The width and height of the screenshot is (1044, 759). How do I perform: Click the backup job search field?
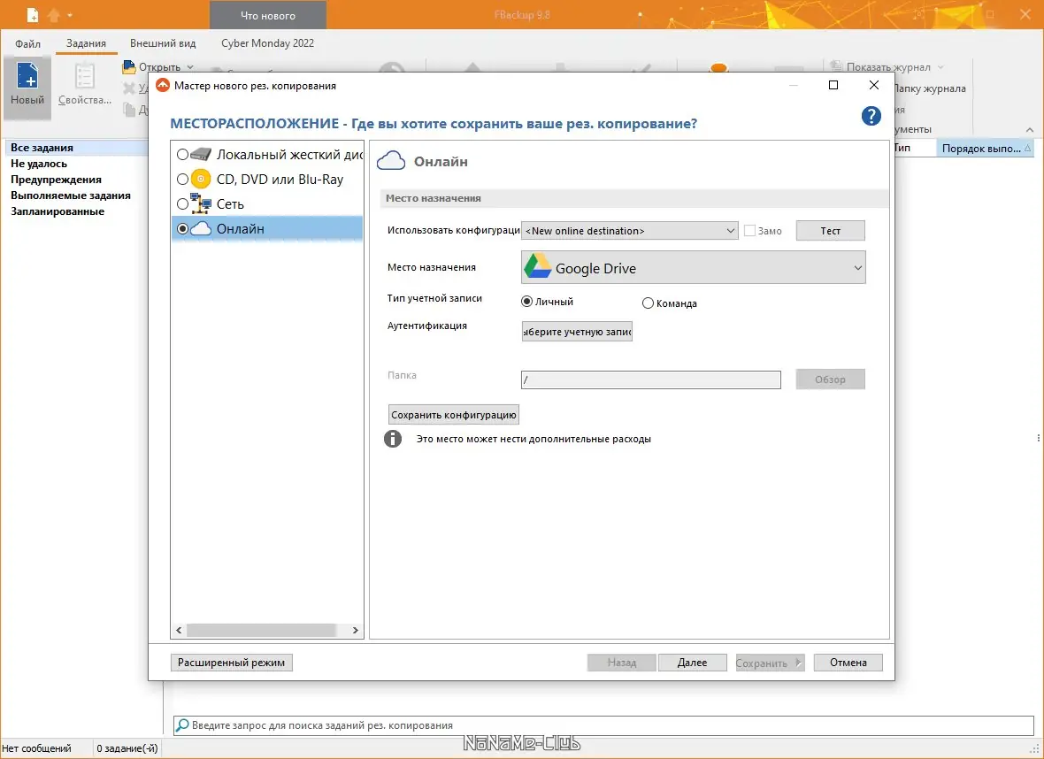[603, 725]
